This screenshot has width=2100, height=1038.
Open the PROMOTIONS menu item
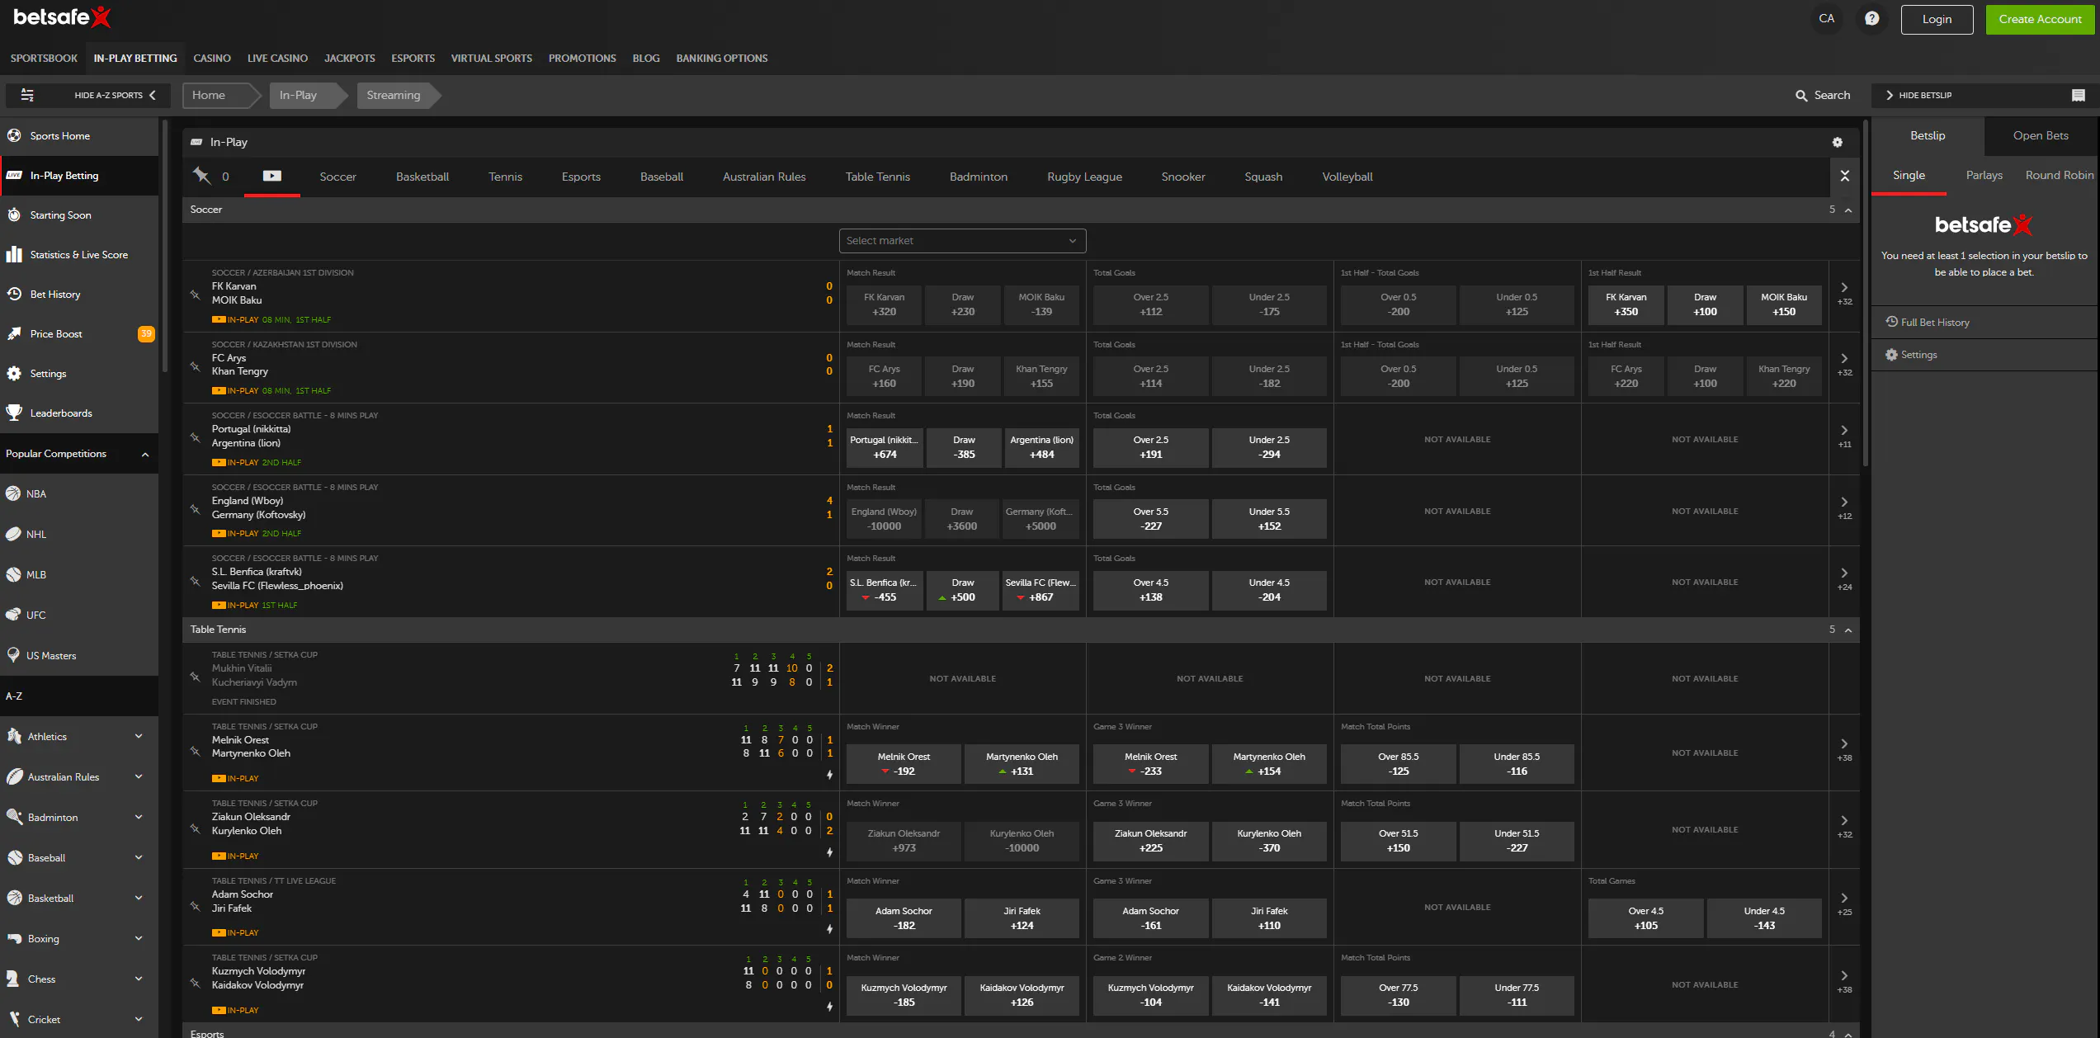point(583,59)
